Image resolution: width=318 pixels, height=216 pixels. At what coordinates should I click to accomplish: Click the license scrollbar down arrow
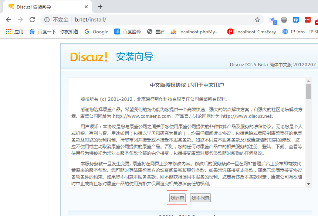click(308, 184)
